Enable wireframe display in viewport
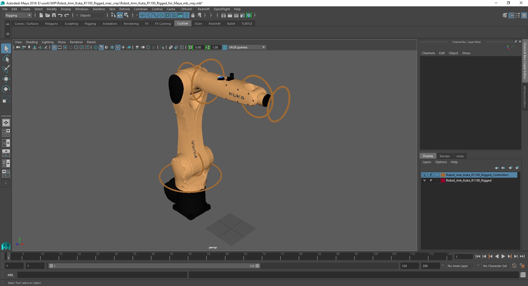 point(96,47)
